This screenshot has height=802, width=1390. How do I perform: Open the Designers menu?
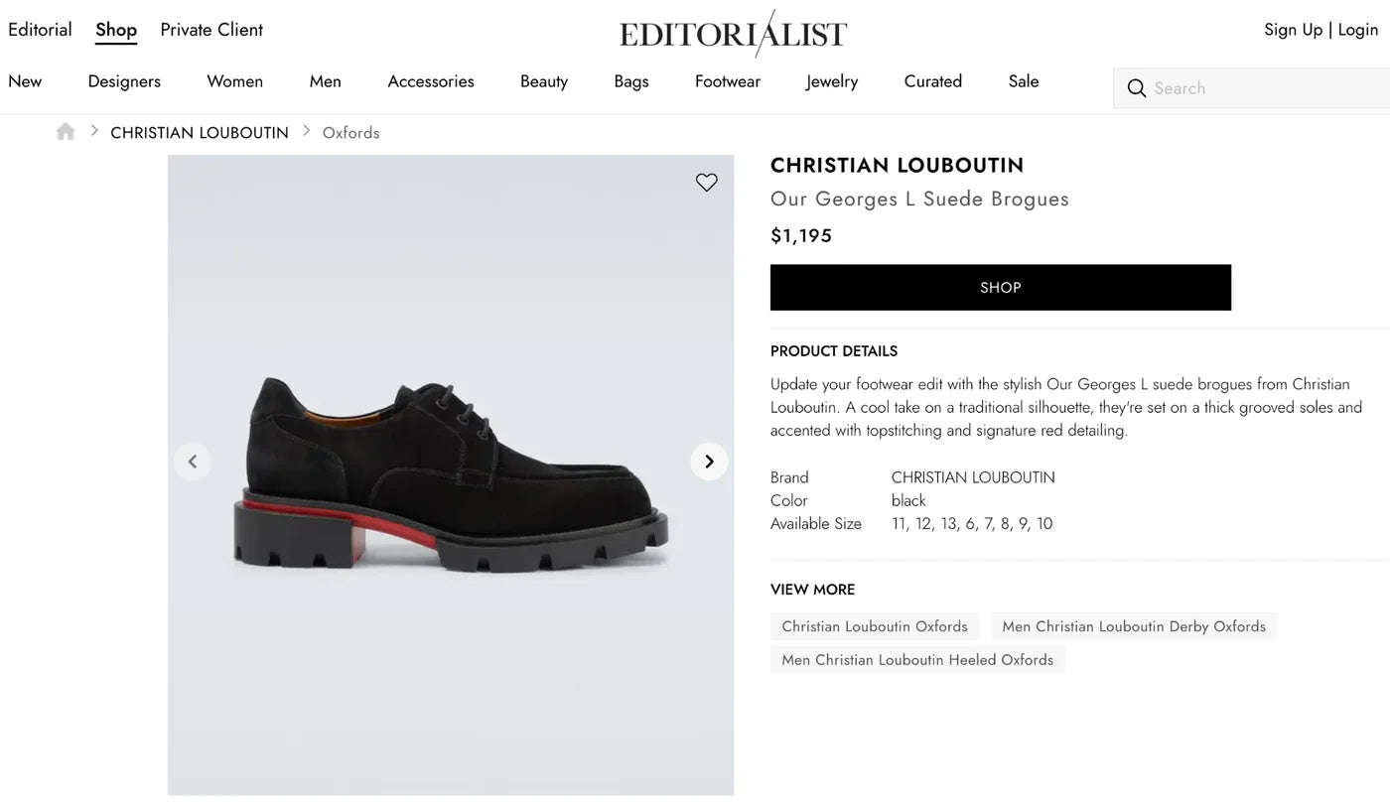pyautogui.click(x=123, y=81)
